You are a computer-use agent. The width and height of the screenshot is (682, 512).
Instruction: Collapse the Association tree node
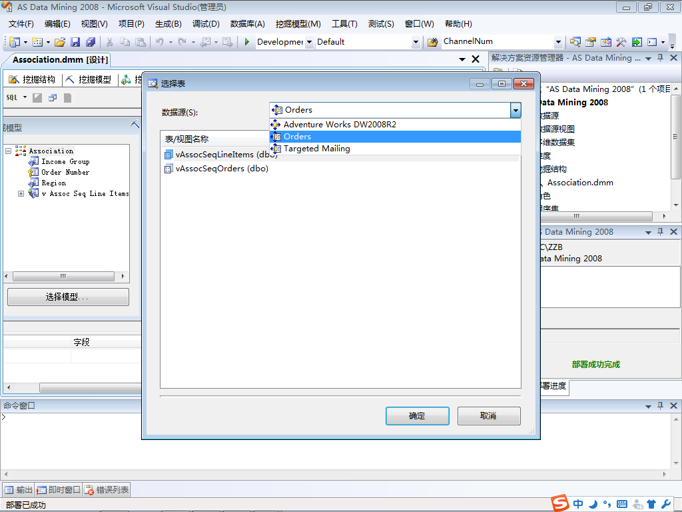point(8,151)
